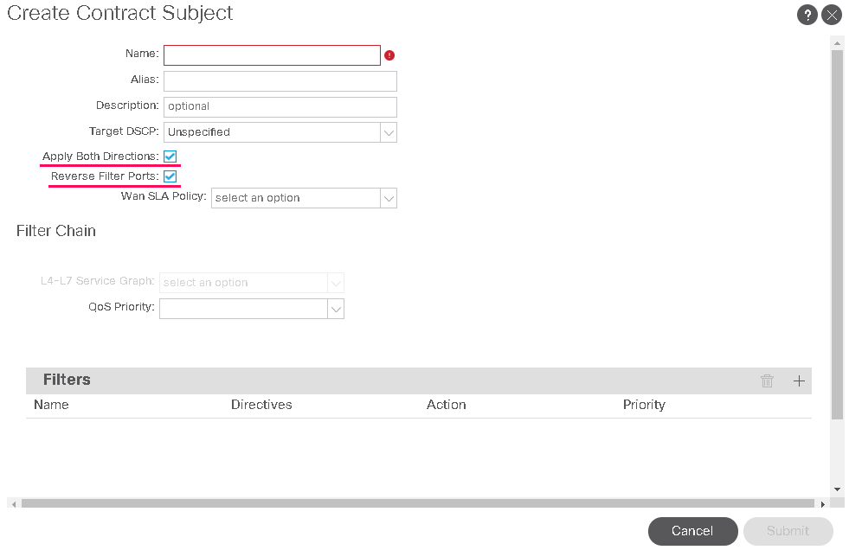Close the Create Contract Subject dialog
849x550 pixels.
[x=832, y=15]
